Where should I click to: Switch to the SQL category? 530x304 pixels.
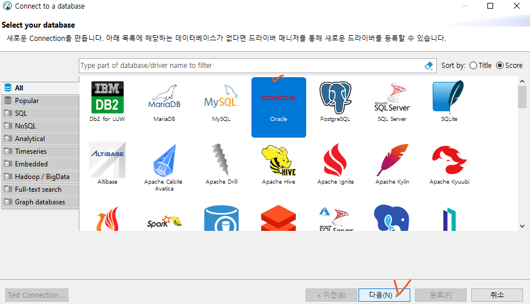40,113
